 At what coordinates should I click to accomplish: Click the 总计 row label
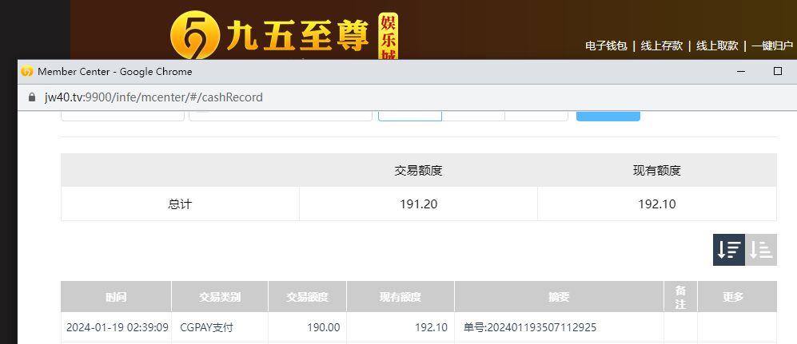coord(180,204)
